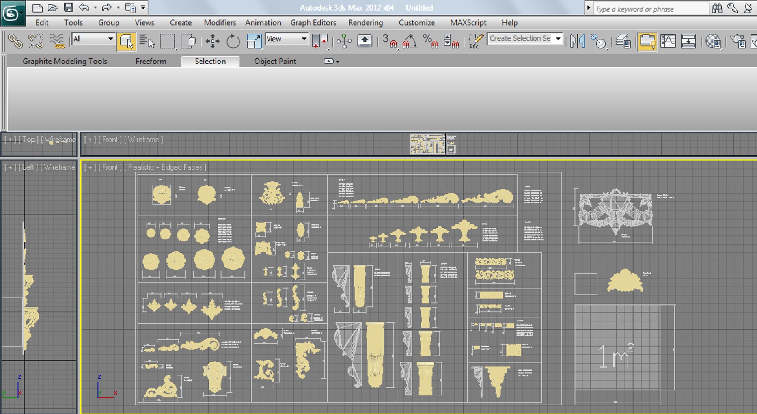
Task: Click the Use Pivot Point Center icon
Action: 320,41
